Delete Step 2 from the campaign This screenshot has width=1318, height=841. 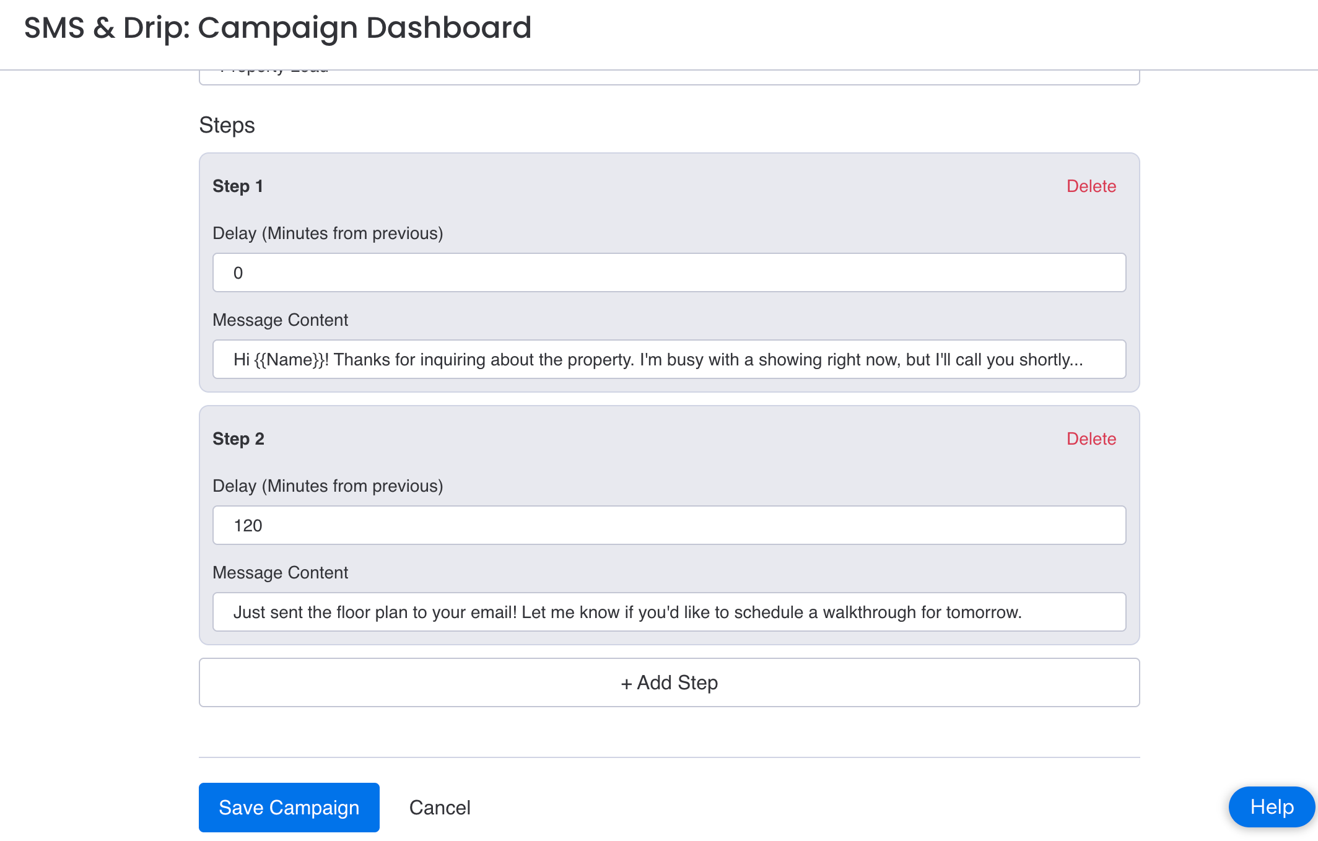[1091, 438]
